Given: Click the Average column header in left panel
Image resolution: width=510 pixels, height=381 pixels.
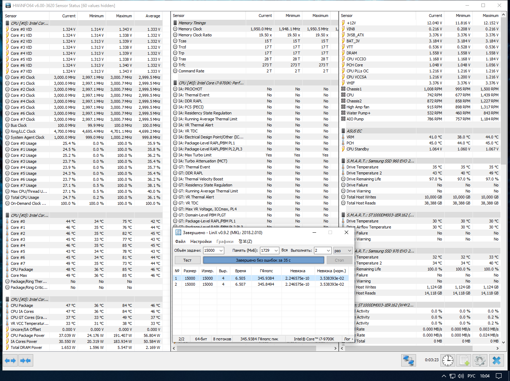Looking at the screenshot, I should [148, 16].
